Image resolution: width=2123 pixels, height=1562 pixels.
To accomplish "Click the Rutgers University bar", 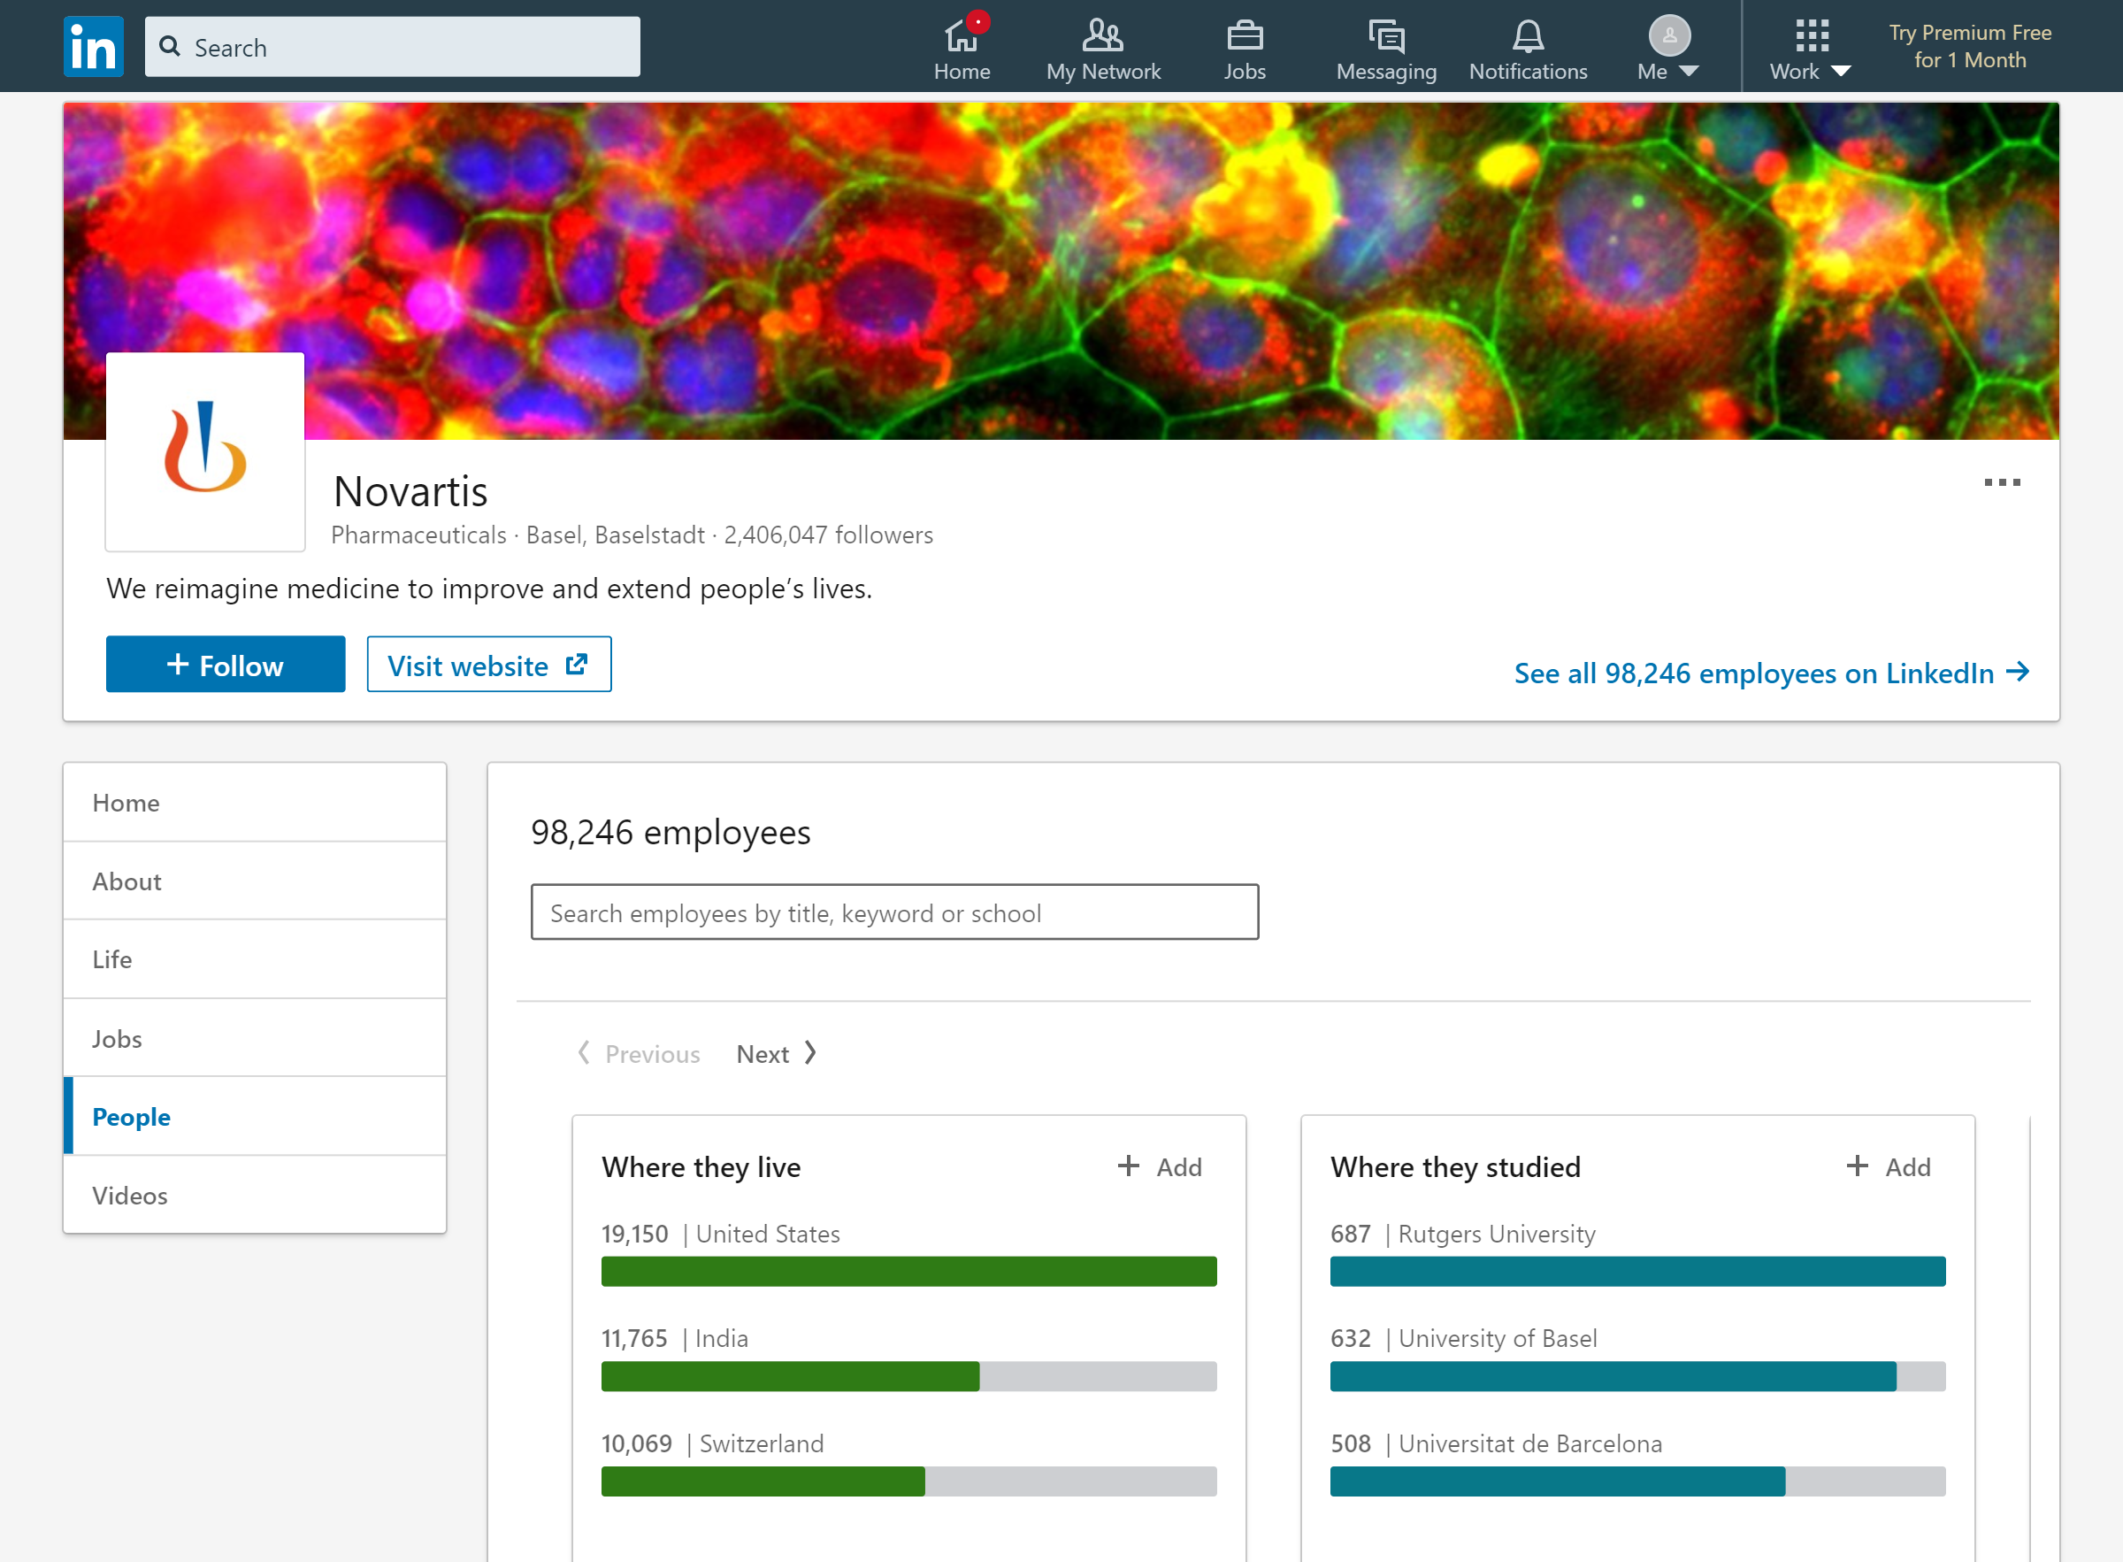I will click(1637, 1271).
